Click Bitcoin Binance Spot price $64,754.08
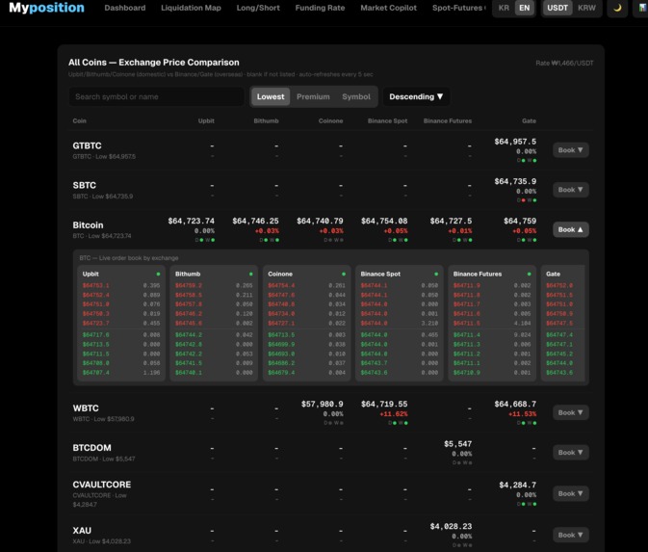This screenshot has width=648, height=552. pos(384,222)
